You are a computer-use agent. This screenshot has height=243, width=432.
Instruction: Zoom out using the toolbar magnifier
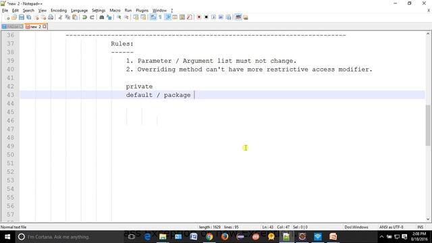(126, 18)
